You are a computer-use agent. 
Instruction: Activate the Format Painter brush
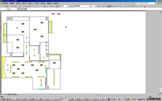(x=33, y=6)
